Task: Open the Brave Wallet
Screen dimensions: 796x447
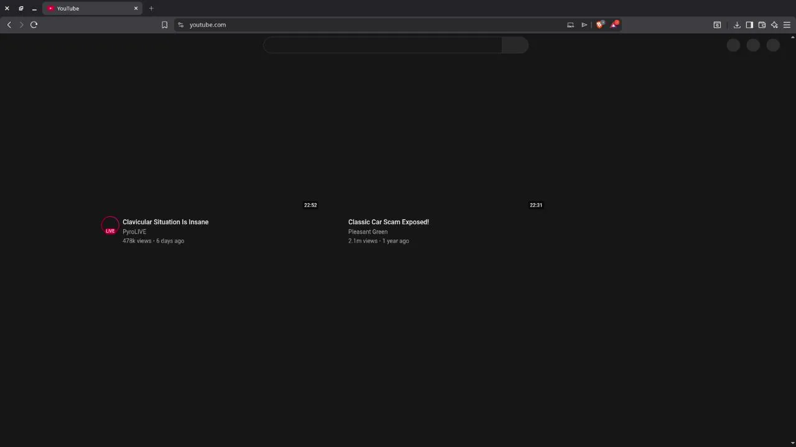Action: 762,25
